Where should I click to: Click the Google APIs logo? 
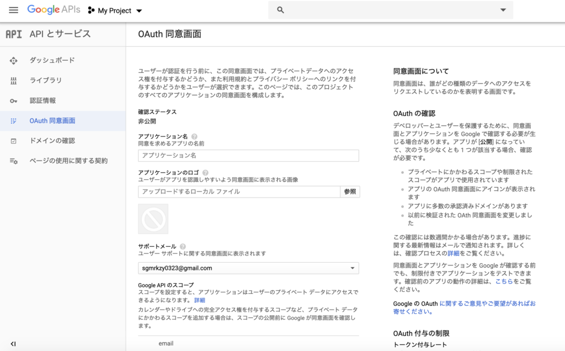54,10
